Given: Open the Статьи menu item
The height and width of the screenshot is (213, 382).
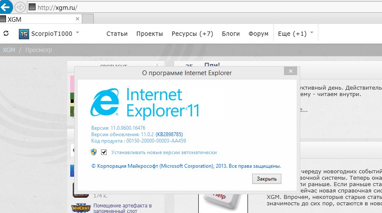Looking at the screenshot, I should pyautogui.click(x=117, y=34).
